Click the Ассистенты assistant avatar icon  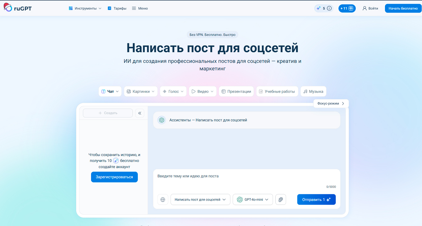161,120
